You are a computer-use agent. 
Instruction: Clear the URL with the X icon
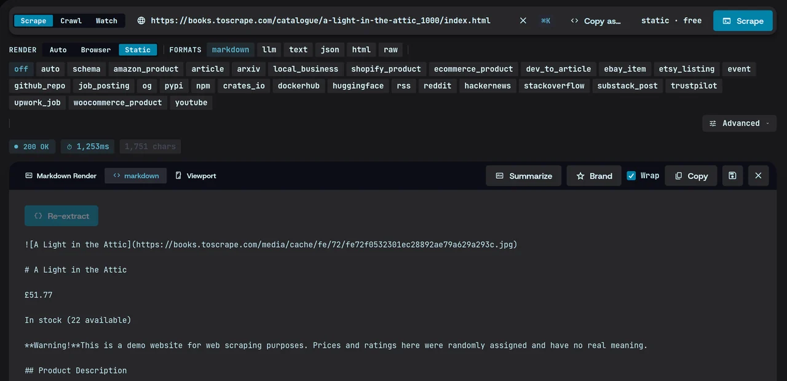[523, 20]
